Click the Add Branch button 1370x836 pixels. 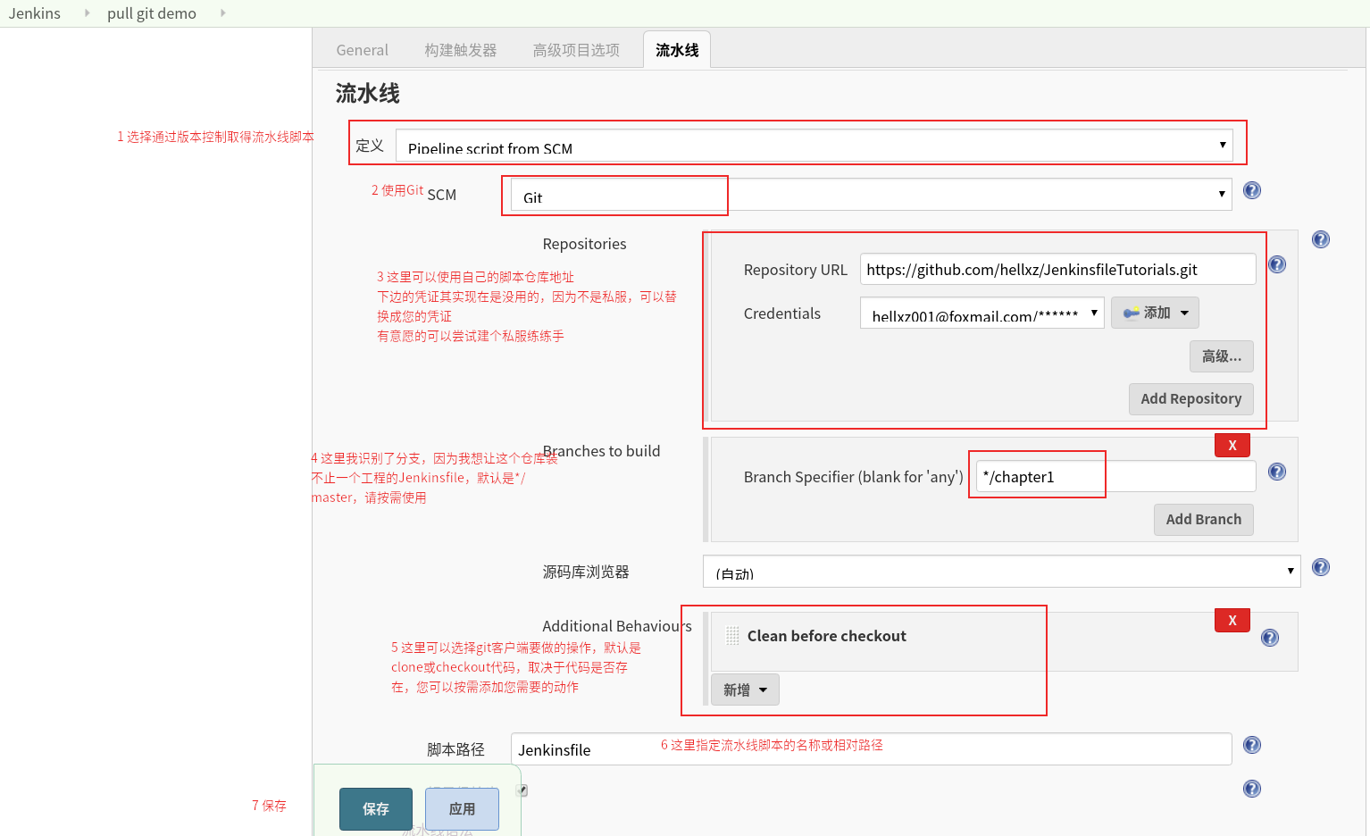click(x=1204, y=520)
